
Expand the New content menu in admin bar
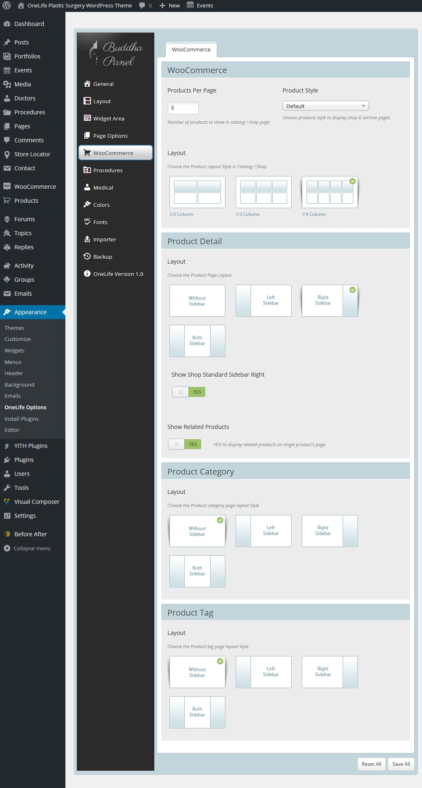click(x=170, y=5)
